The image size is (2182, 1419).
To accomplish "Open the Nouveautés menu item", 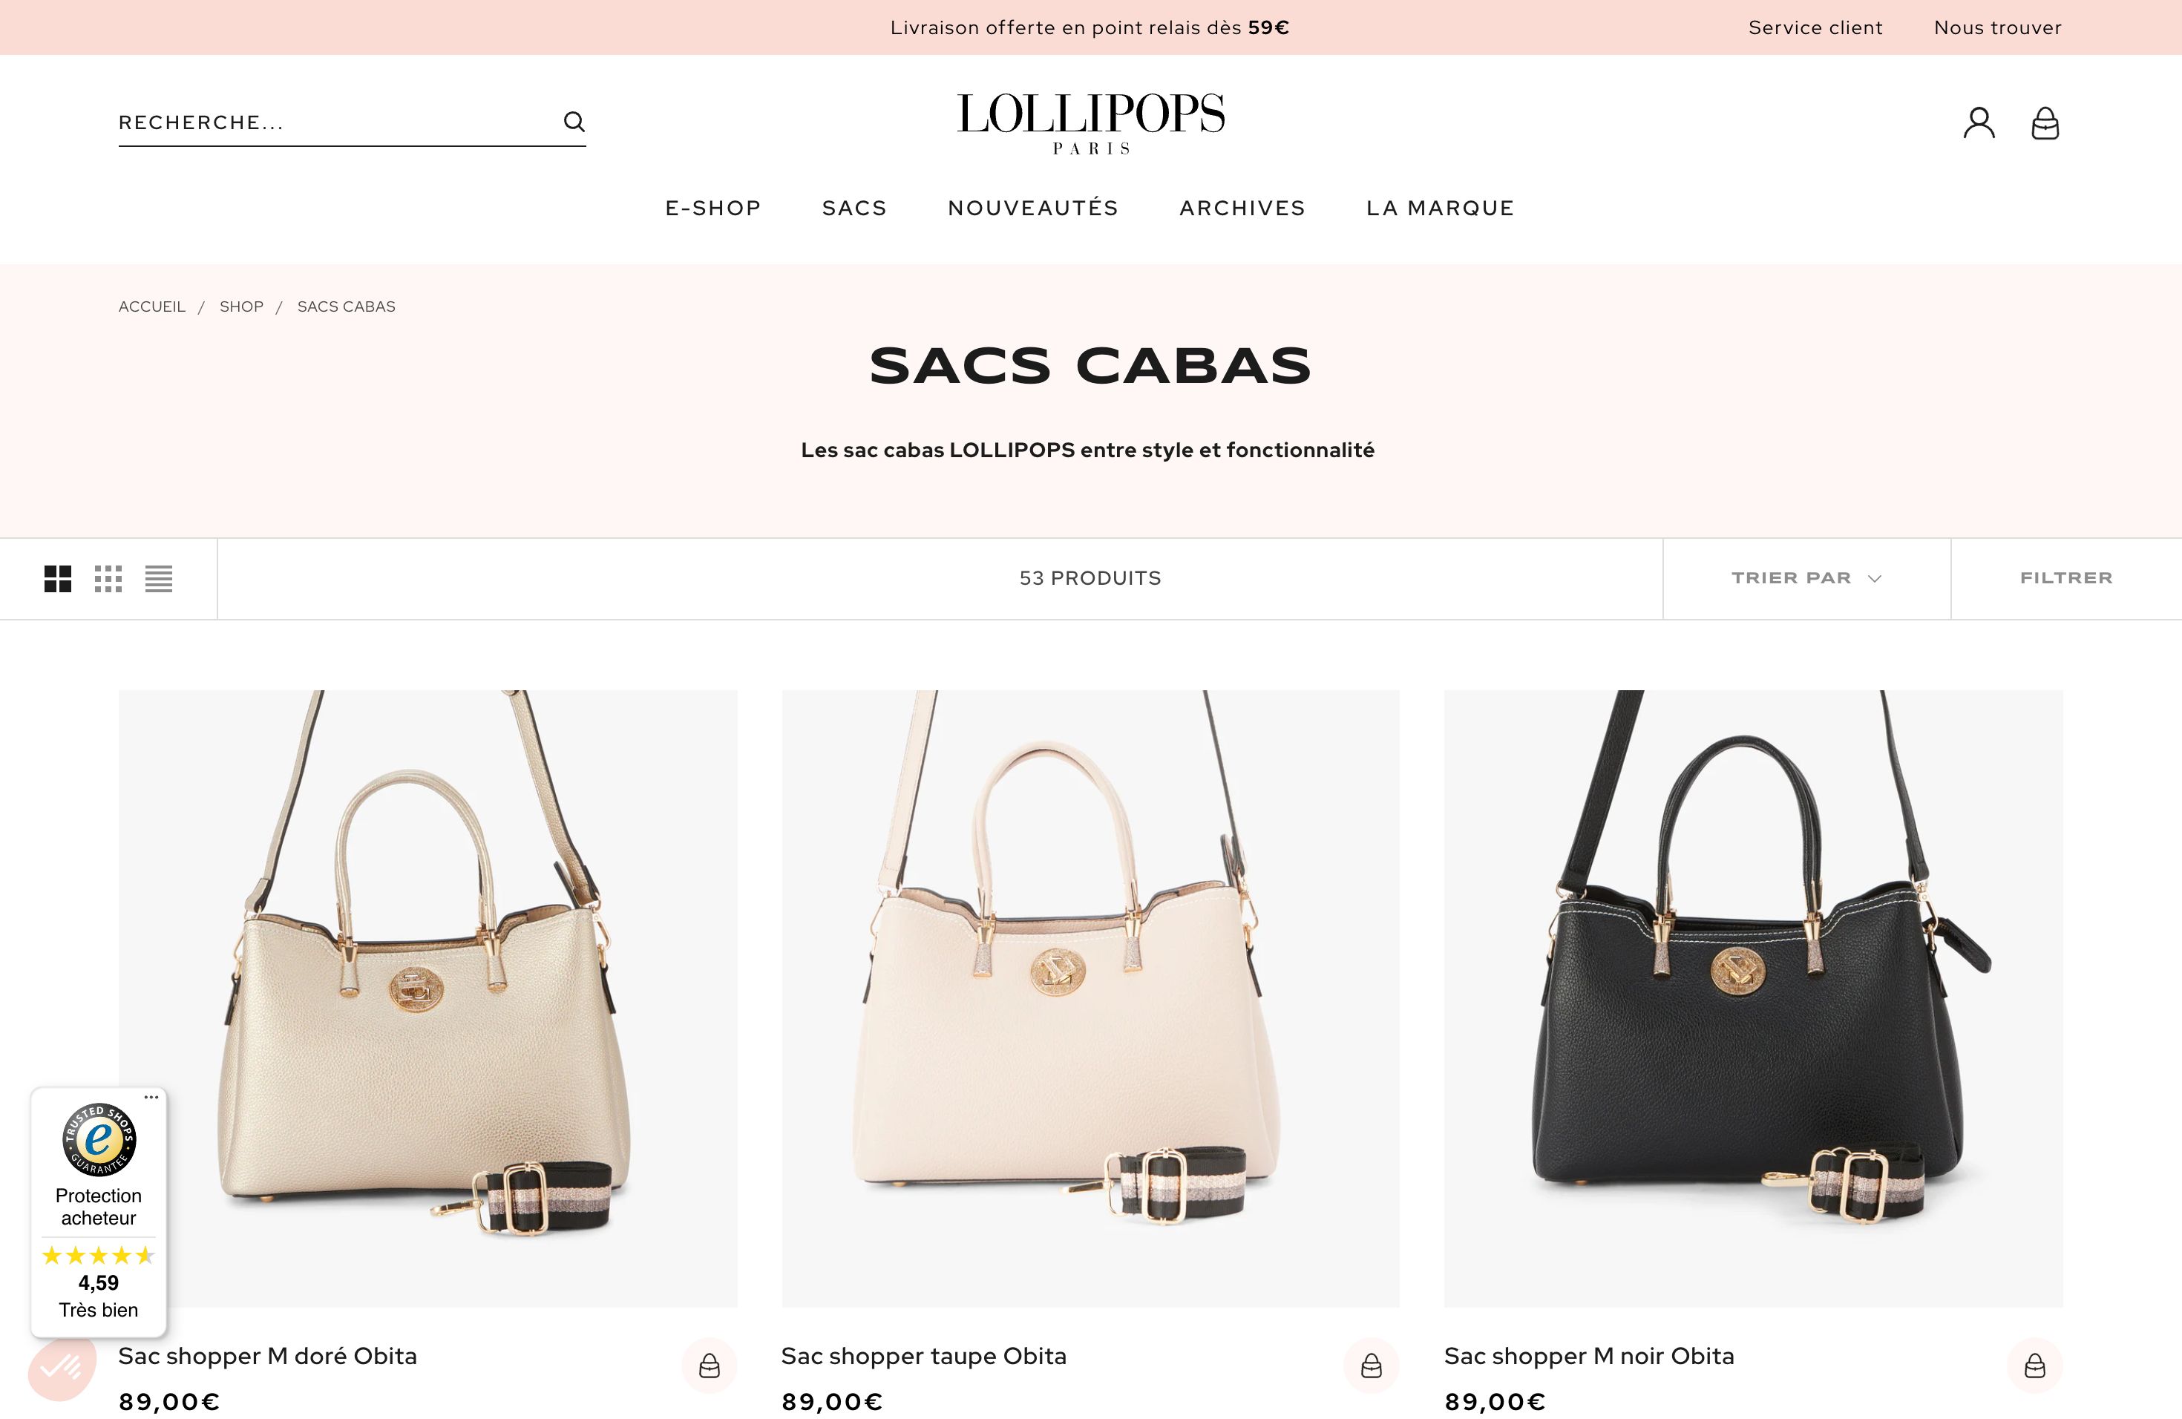I will (x=1033, y=208).
